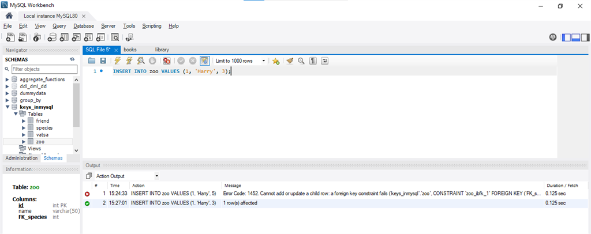This screenshot has width=591, height=234.
Task: Toggle right sidebar panel visibility
Action: (585, 37)
